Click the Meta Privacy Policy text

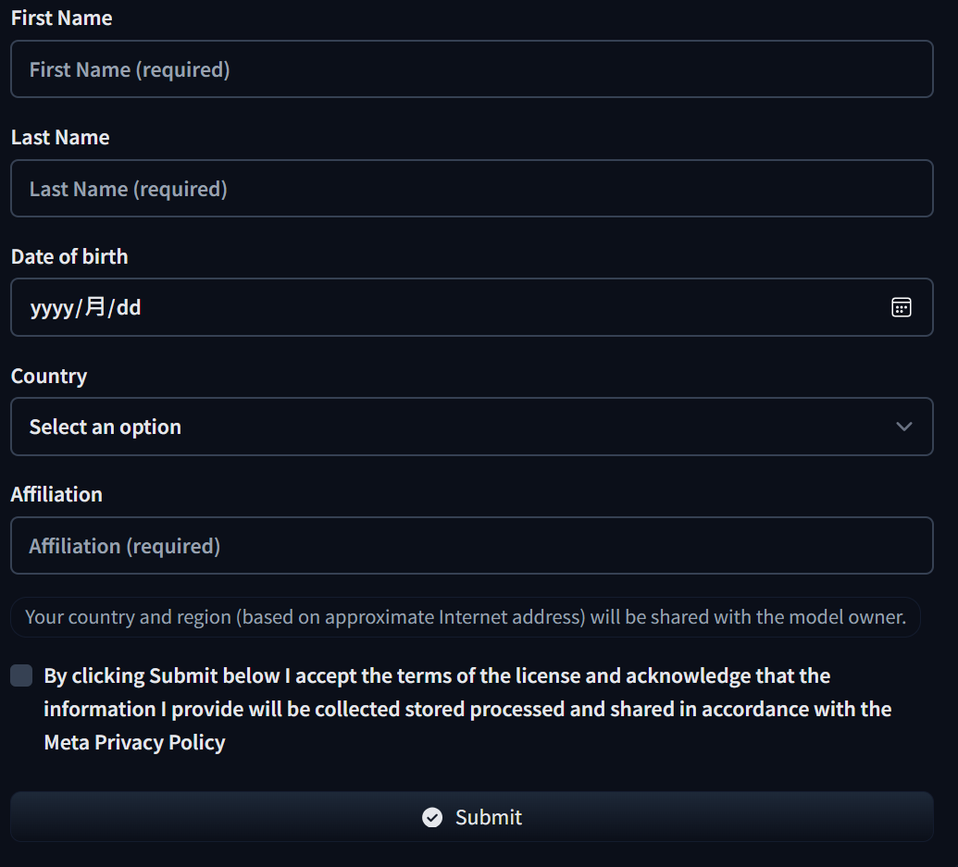135,742
